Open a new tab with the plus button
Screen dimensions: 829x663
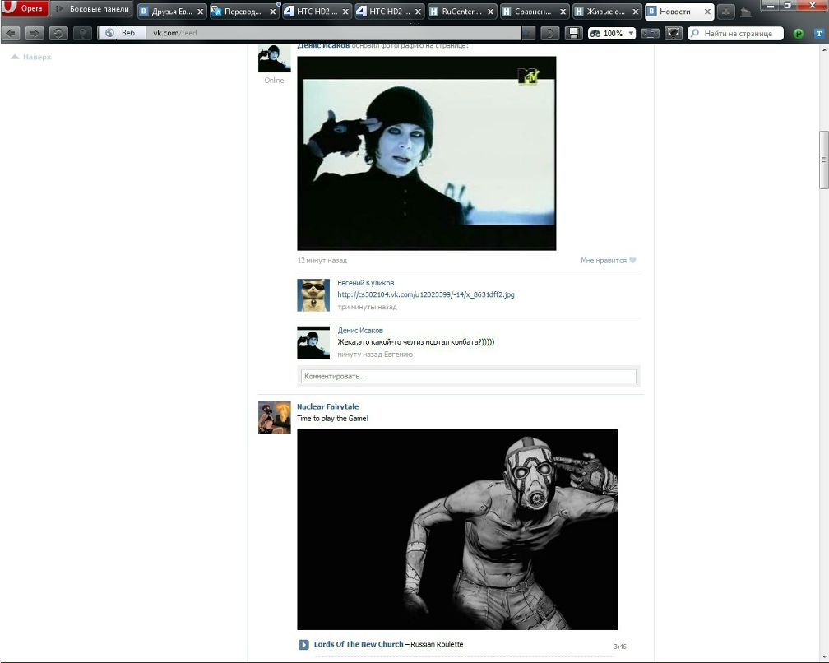coord(725,12)
